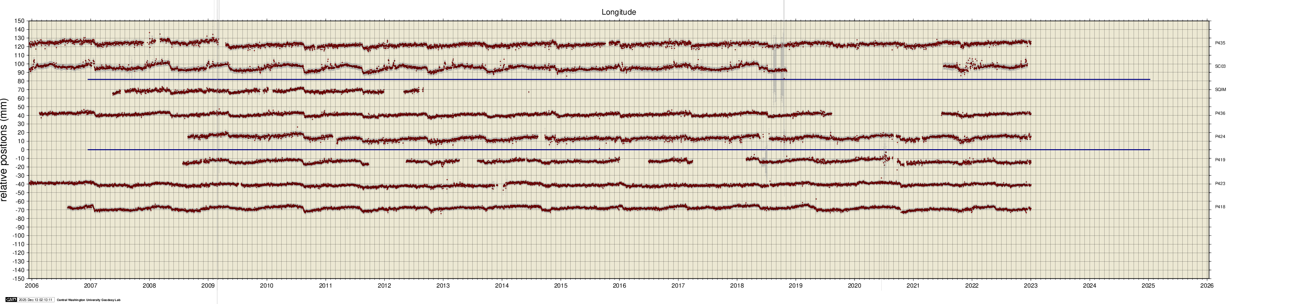Click the SQIM station label

coord(1220,90)
